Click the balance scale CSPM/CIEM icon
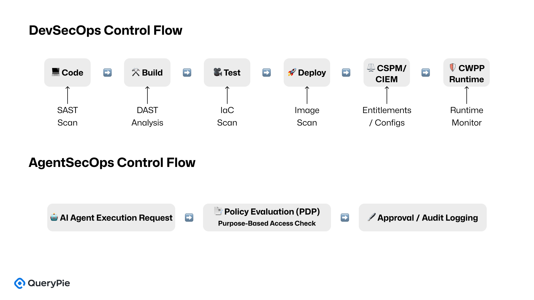The height and width of the screenshot is (300, 534). click(371, 68)
